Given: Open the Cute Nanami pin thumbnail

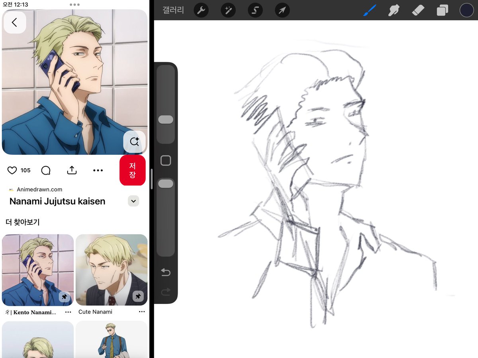Looking at the screenshot, I should (x=112, y=270).
